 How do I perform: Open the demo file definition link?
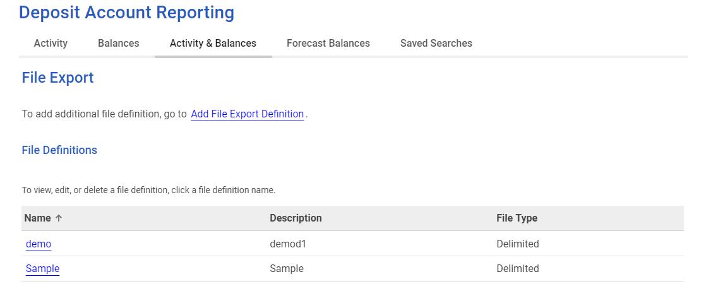point(39,244)
